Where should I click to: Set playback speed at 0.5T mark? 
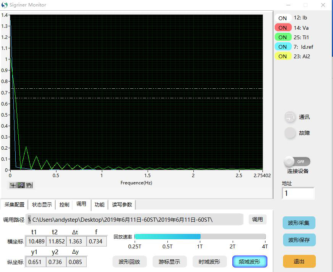pos(167,237)
